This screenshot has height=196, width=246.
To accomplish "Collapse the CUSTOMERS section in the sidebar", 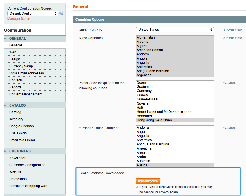I will [35, 151].
